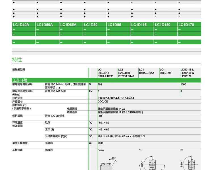Click the 符合标准 row label
The height and width of the screenshot is (170, 213).
click(18, 98)
